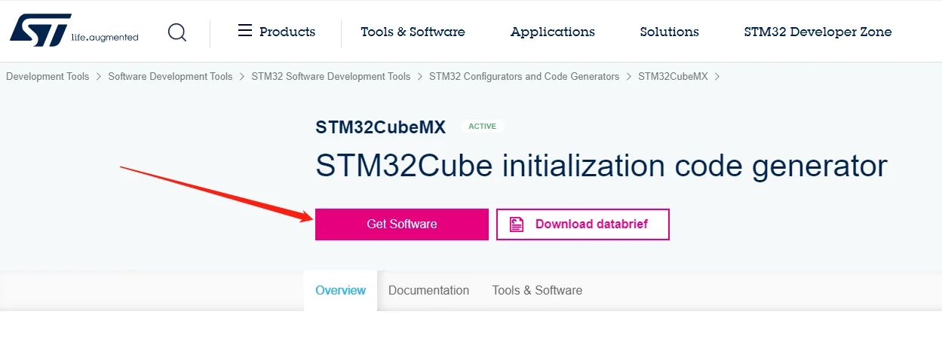Image resolution: width=942 pixels, height=345 pixels.
Task: Click the STM32CubeMX product title
Action: point(381,127)
